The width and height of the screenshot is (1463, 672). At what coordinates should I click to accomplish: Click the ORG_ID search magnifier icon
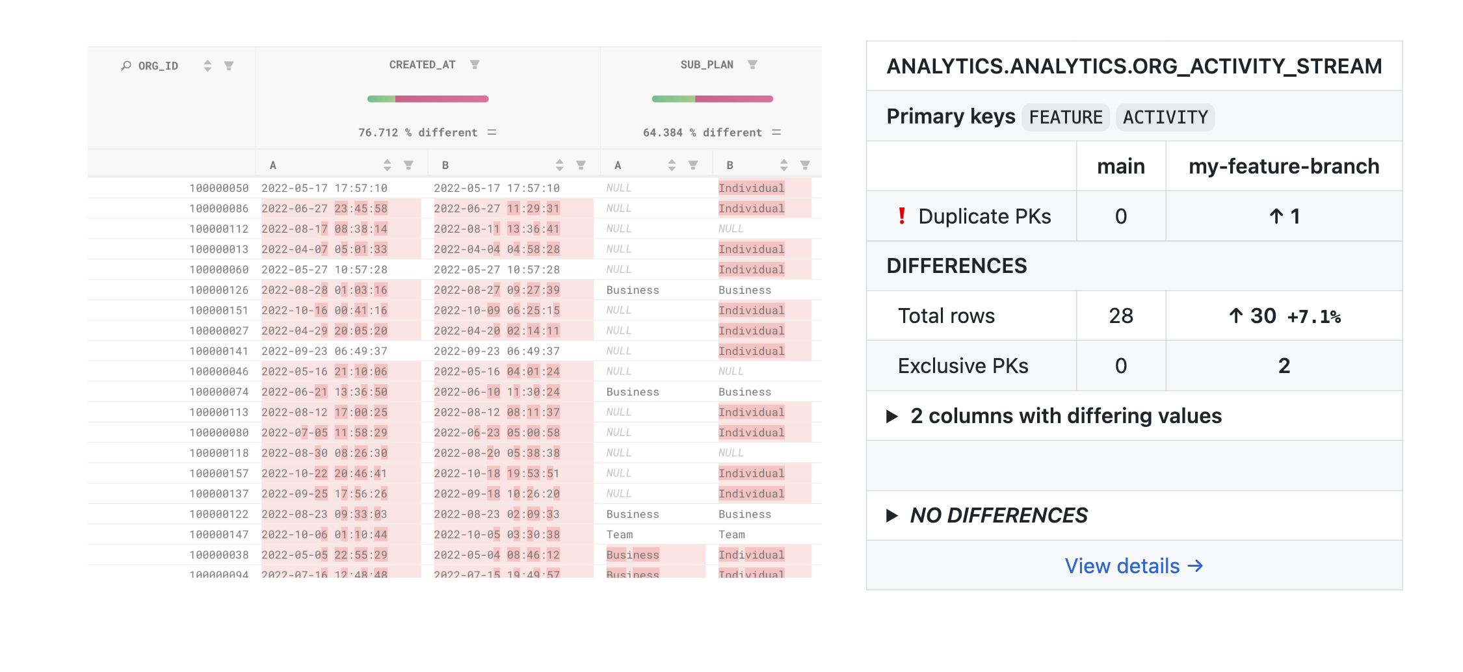[126, 66]
